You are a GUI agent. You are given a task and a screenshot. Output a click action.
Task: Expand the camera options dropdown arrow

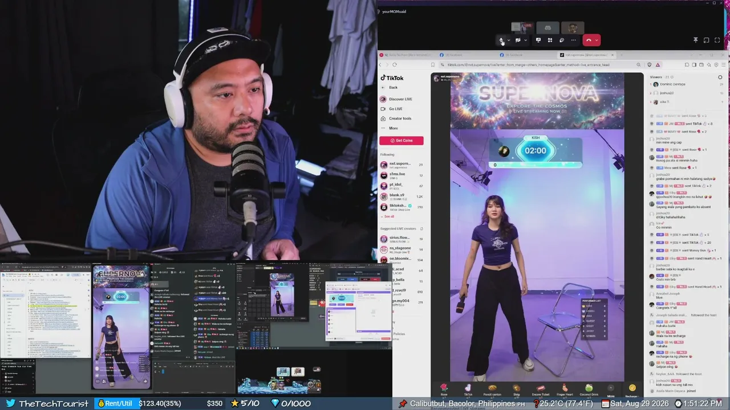(525, 40)
